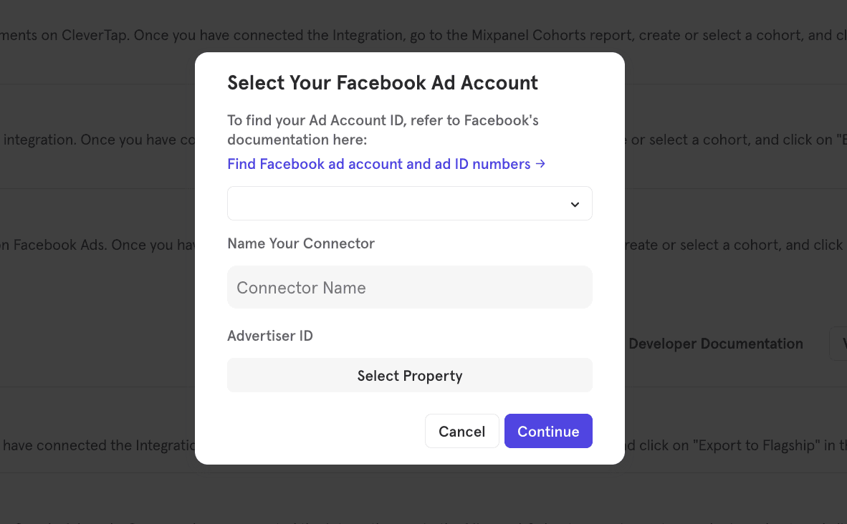
Task: Choose an ad account from the empty dropdown
Action: pyautogui.click(x=409, y=203)
